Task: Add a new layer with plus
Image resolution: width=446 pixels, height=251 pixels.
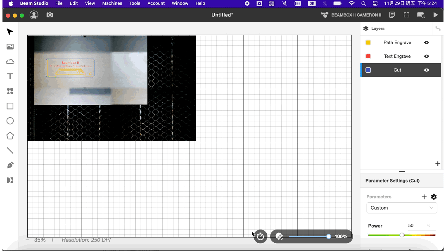Action: pyautogui.click(x=438, y=164)
